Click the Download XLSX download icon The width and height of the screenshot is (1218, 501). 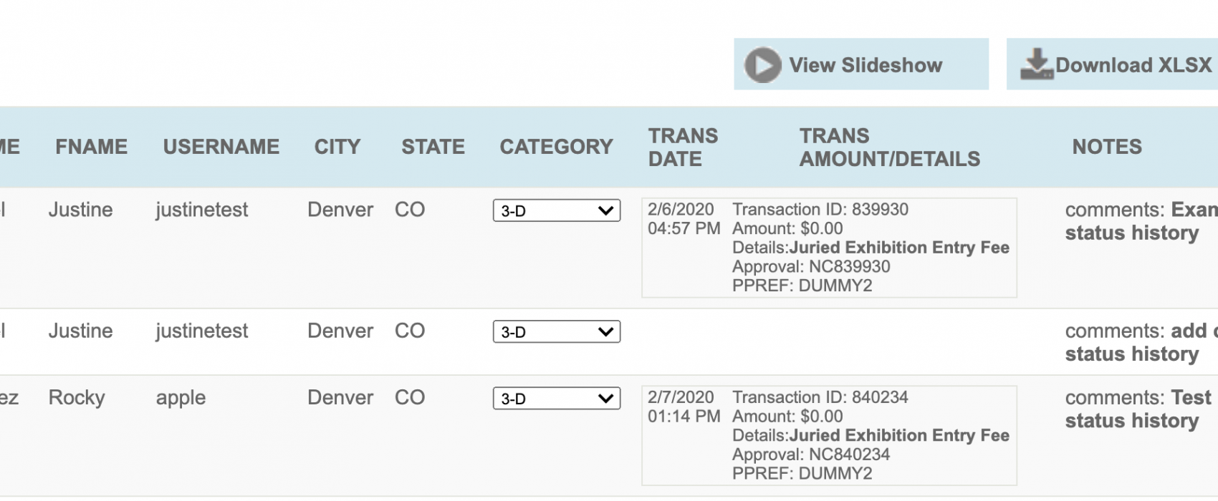pos(1037,64)
